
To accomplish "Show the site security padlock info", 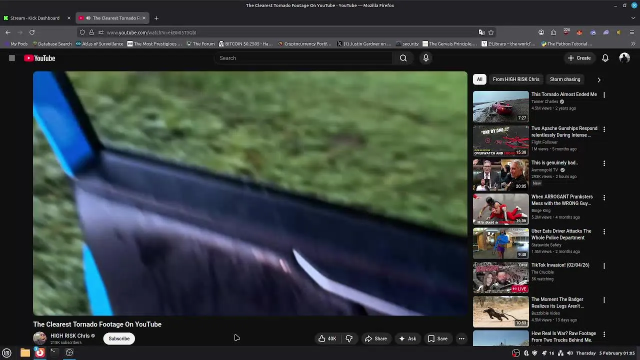I will [x=91, y=32].
